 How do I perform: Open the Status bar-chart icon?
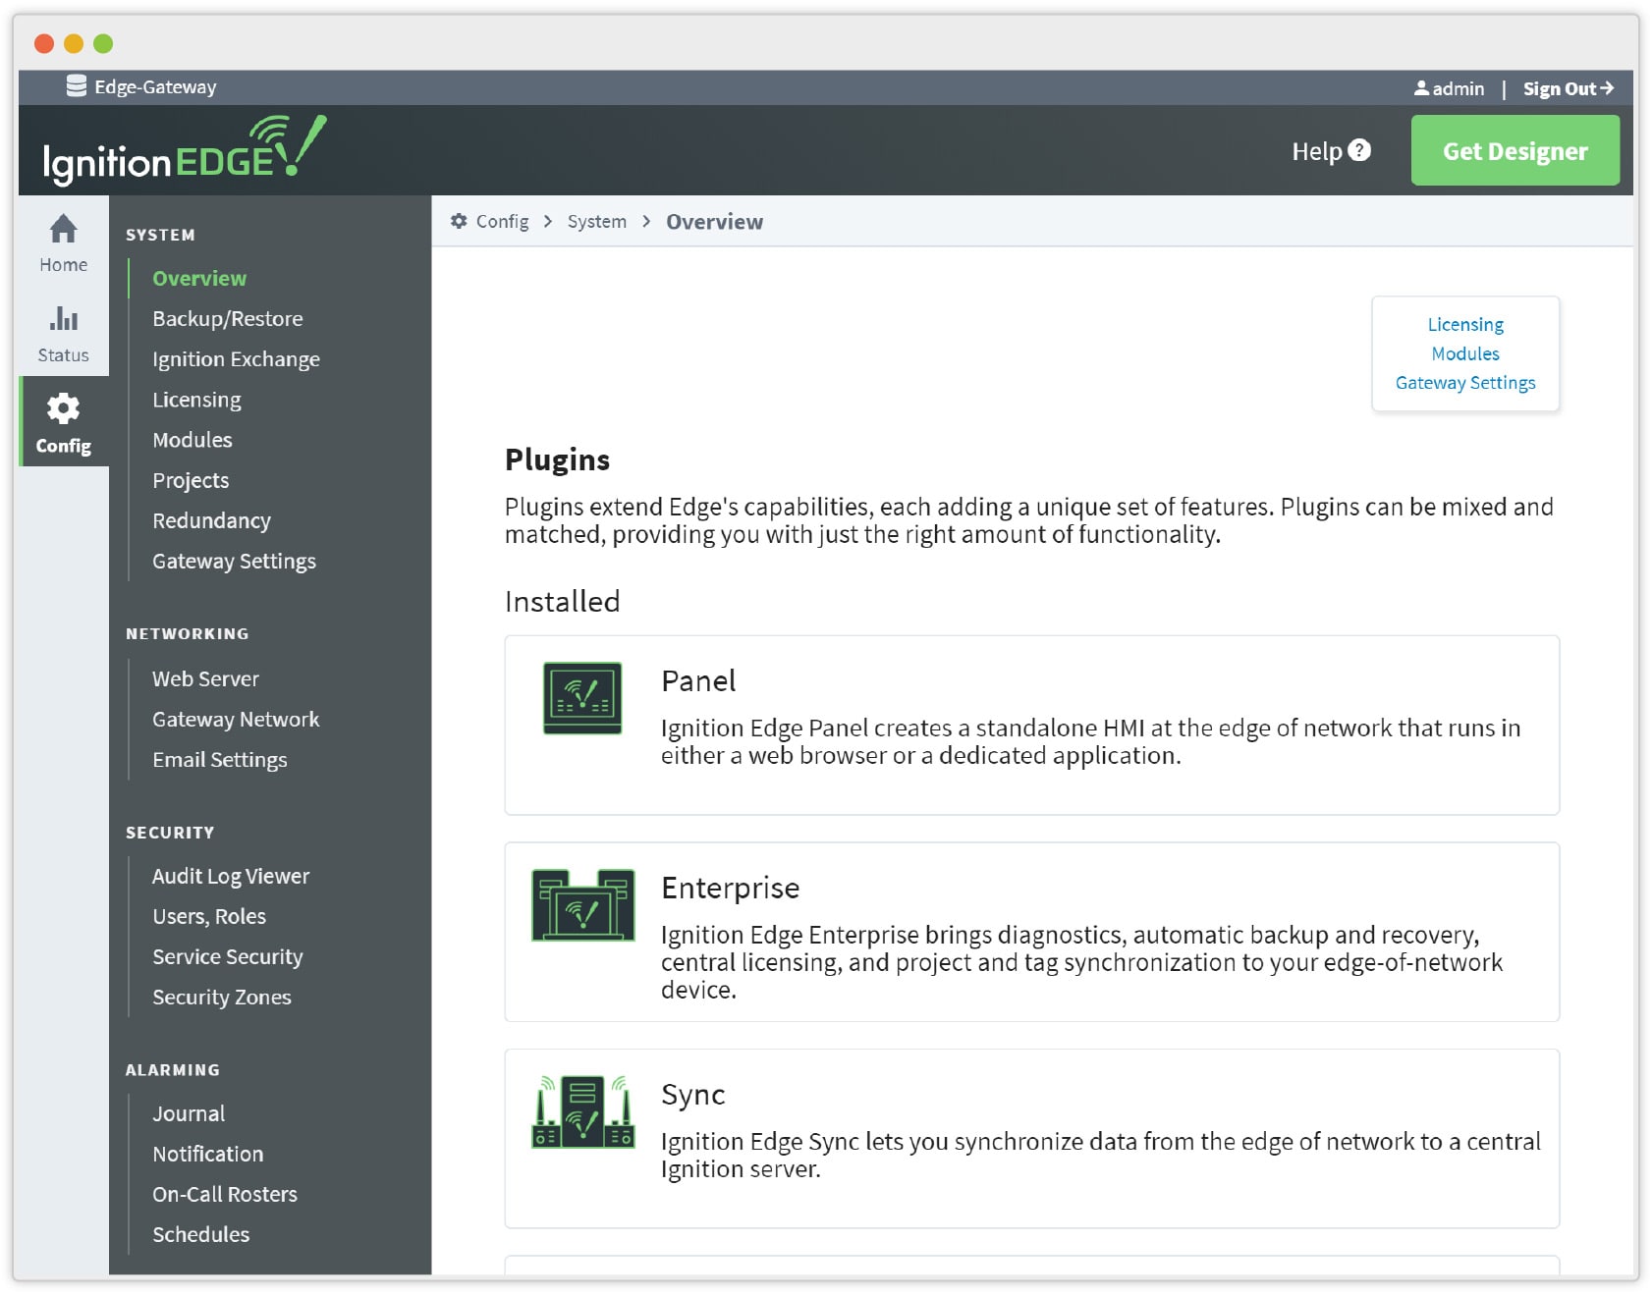point(63,319)
